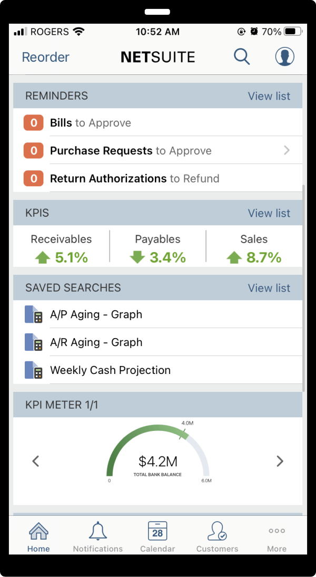Image resolution: width=316 pixels, height=577 pixels.
Task: Expand Purchase Requests to Approve chevron
Action: coord(287,150)
